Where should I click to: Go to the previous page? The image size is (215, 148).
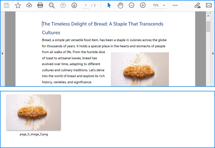[x=63, y=5]
